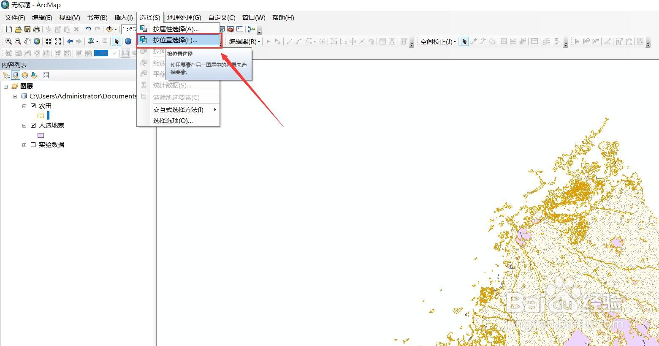659x346 pixels.
Task: Collapse the 图层 data frame node
Action: pyautogui.click(x=6, y=86)
